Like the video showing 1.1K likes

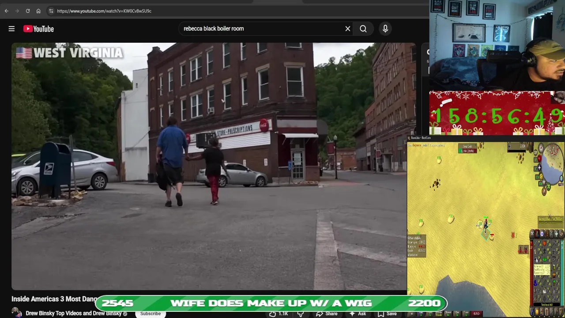click(278, 314)
